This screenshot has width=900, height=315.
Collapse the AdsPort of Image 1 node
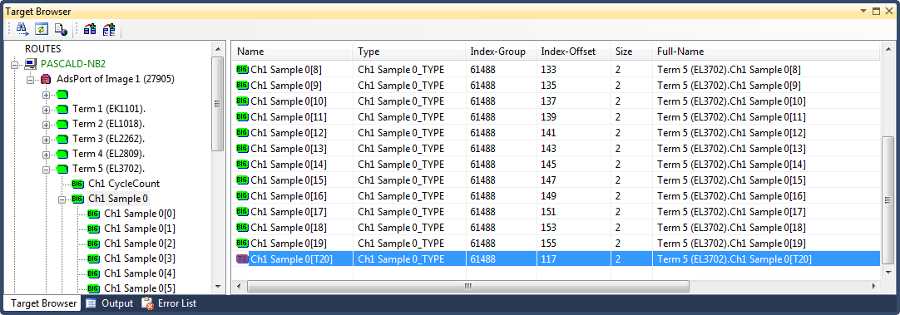point(31,79)
